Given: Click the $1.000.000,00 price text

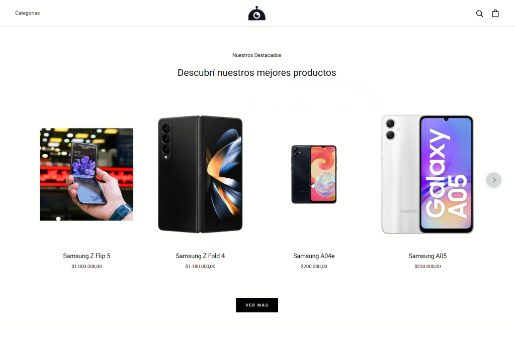Looking at the screenshot, I should coord(87,266).
